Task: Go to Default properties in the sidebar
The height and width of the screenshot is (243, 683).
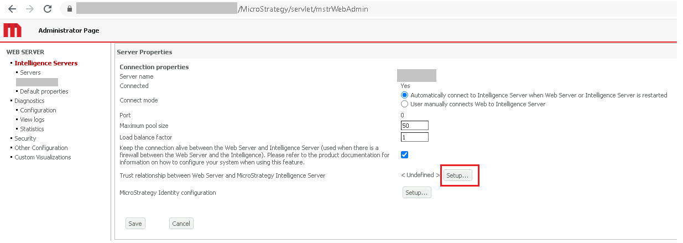Action: [44, 91]
